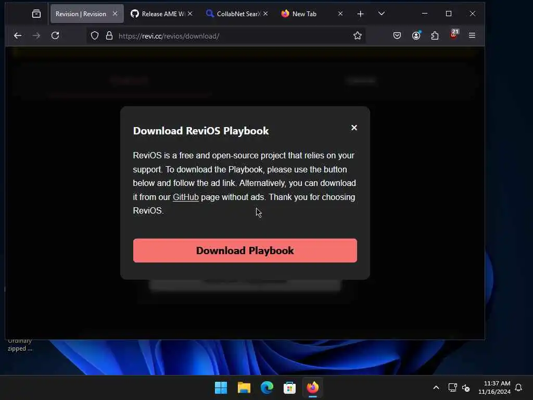
Task: Open the tracking protection shield icon
Action: pos(95,36)
